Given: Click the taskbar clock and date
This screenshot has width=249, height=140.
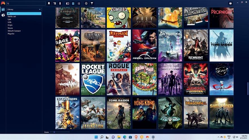Looking at the screenshot, I should pyautogui.click(x=244, y=137).
